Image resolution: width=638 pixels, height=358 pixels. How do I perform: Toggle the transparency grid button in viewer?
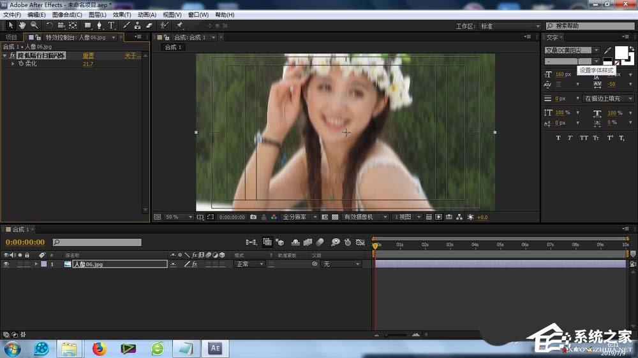click(x=335, y=217)
